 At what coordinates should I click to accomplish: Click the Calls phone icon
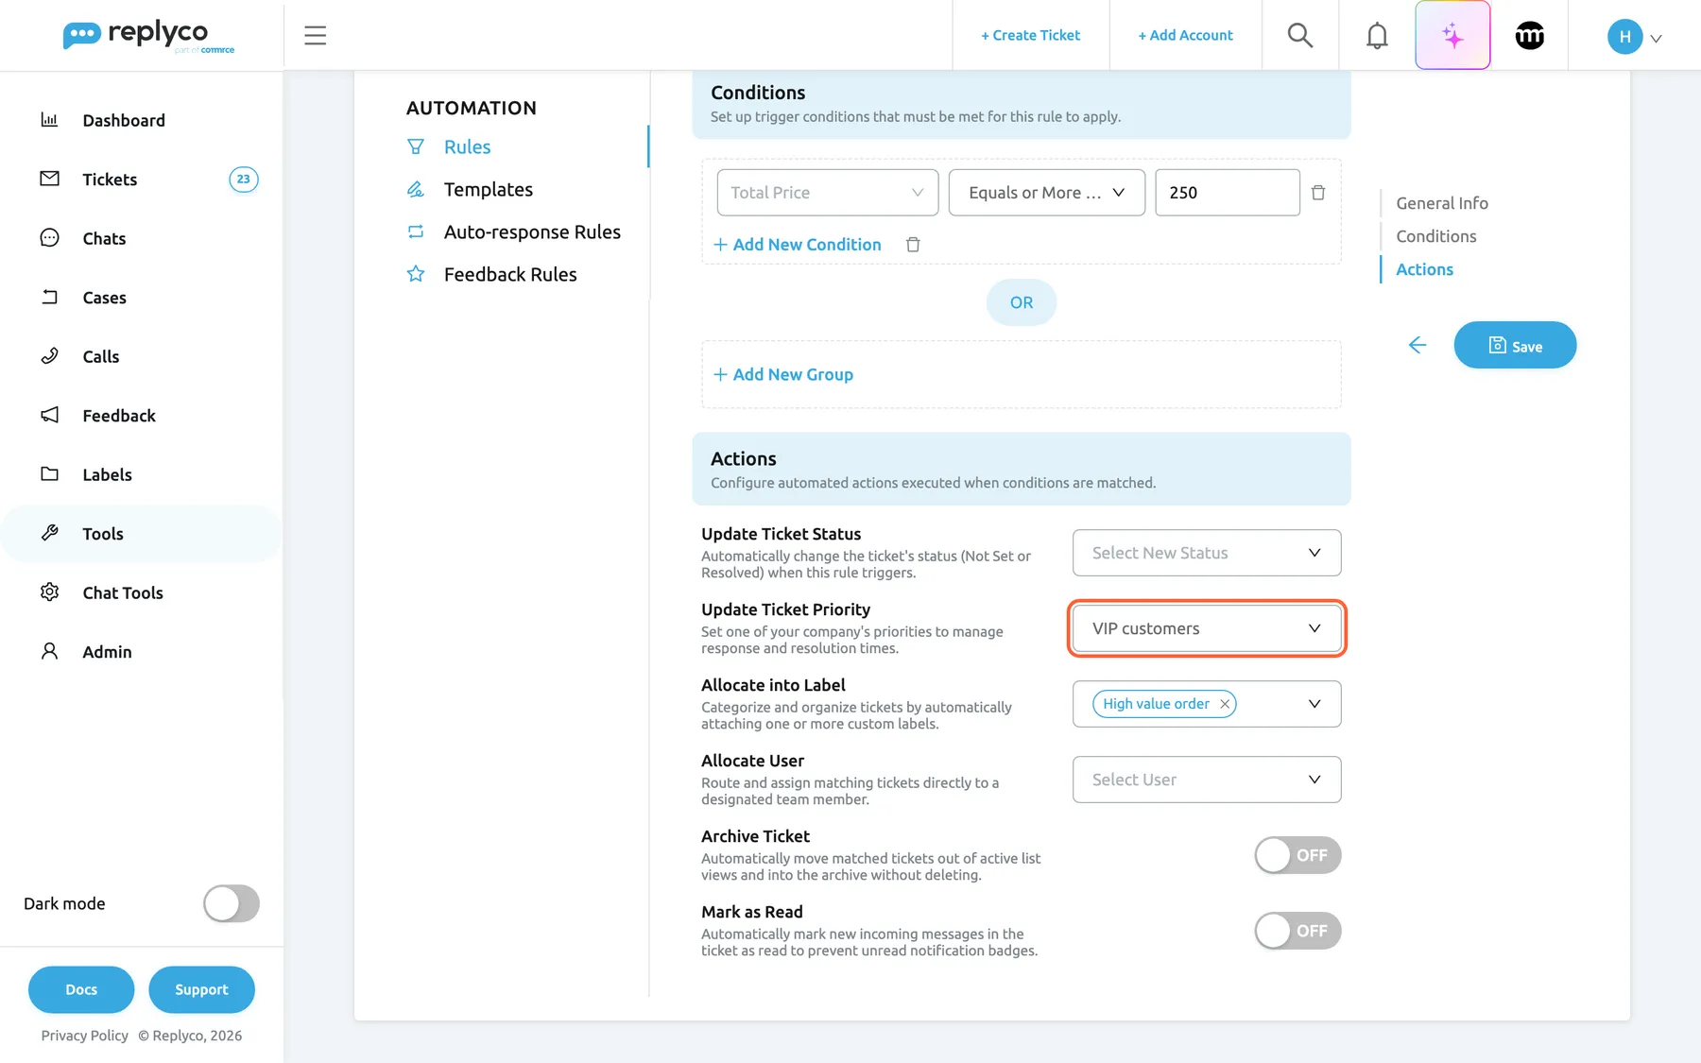[49, 356]
